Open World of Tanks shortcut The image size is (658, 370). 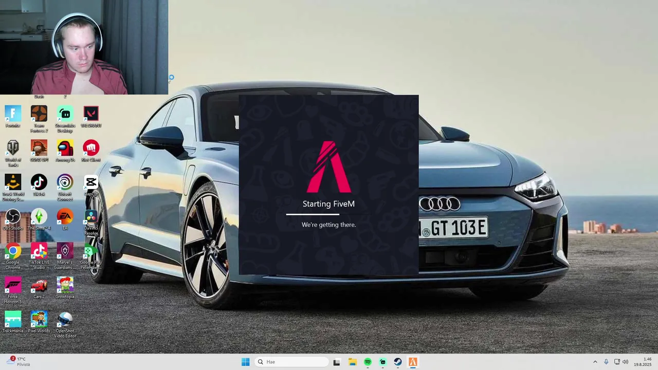13,153
